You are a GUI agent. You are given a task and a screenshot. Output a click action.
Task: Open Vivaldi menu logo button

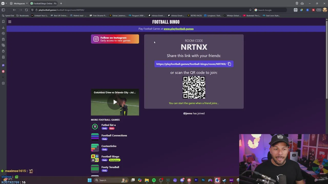click(x=3, y=3)
